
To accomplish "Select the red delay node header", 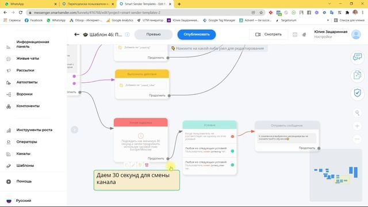I will (140, 122).
